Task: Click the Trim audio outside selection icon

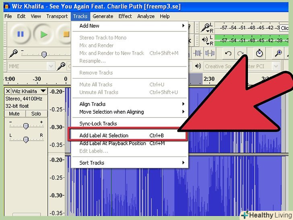Action: click(197, 53)
